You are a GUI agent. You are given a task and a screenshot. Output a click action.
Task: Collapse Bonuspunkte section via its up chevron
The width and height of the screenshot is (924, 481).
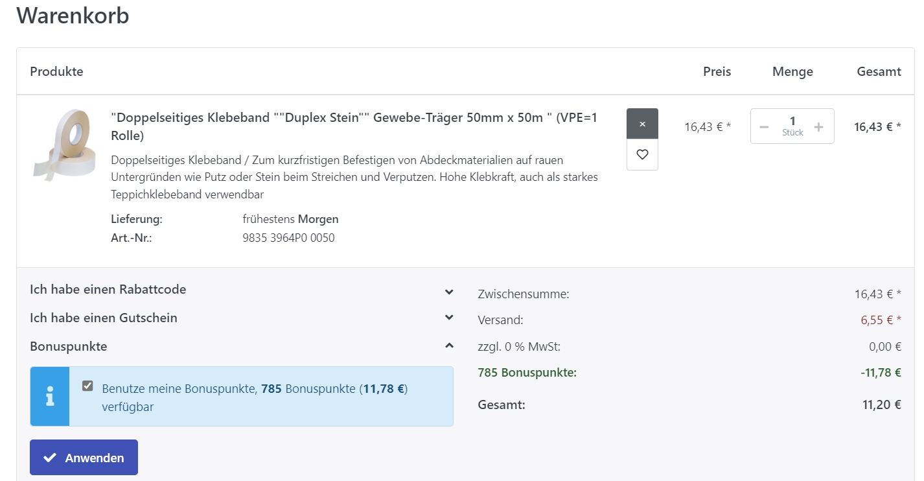pyautogui.click(x=449, y=346)
